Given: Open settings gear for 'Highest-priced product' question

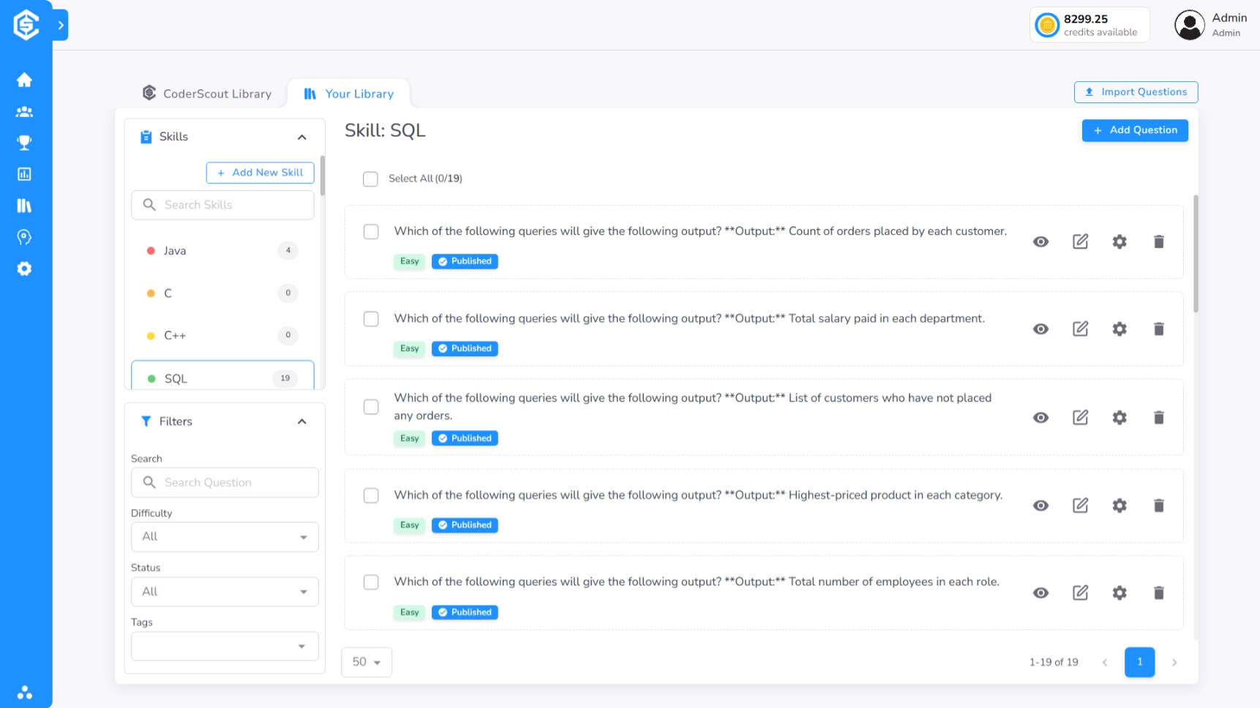Looking at the screenshot, I should [x=1119, y=505].
